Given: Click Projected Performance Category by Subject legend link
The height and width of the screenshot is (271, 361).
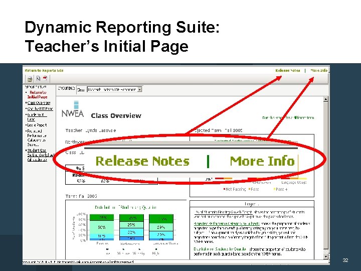Looking at the screenshot, I should [227, 223].
